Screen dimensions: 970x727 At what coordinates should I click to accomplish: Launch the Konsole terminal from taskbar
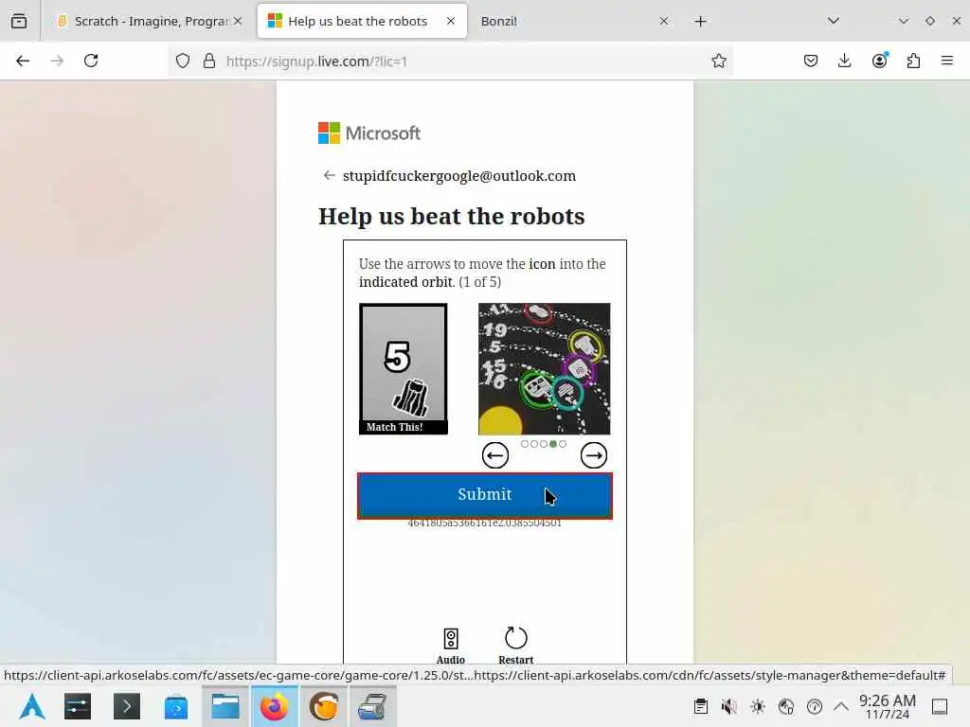(x=127, y=706)
